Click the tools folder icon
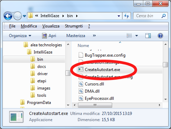Image resolution: width=171 pixels, height=129 pixels. (x=32, y=95)
